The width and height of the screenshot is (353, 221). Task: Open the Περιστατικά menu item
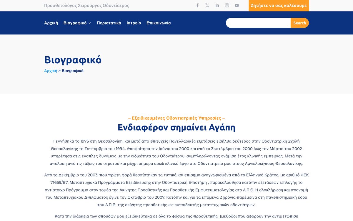tap(109, 23)
